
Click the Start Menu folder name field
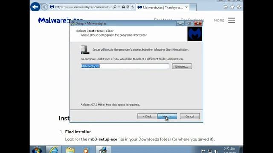(125, 66)
